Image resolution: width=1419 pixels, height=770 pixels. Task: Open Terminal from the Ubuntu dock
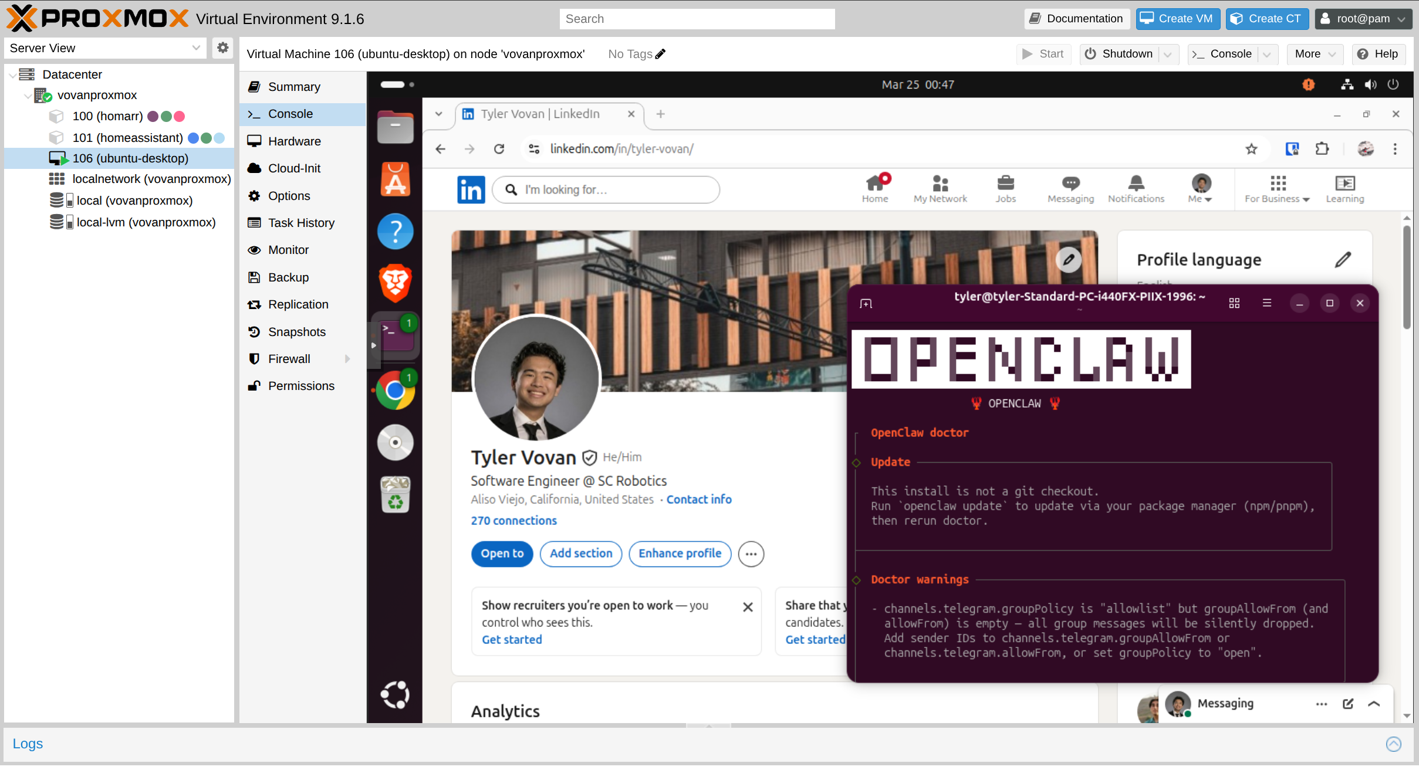click(x=396, y=336)
